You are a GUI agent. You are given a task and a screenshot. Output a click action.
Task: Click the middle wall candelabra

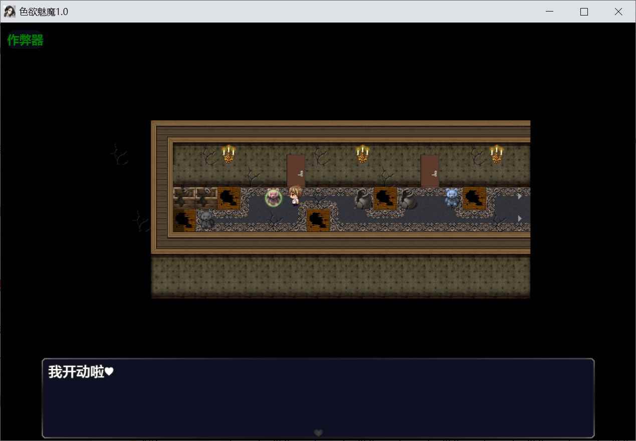point(362,154)
